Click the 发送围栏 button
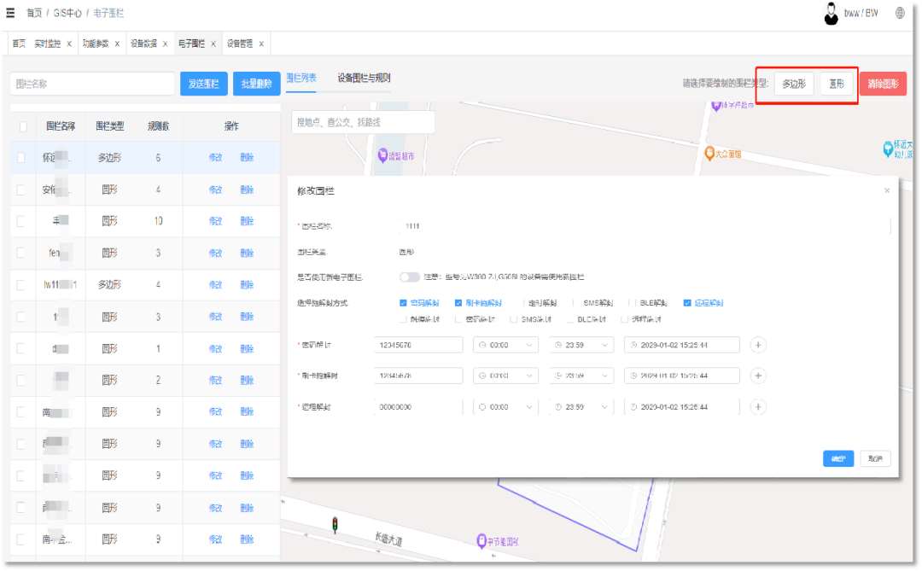Image resolution: width=922 pixels, height=571 pixels. [x=203, y=84]
